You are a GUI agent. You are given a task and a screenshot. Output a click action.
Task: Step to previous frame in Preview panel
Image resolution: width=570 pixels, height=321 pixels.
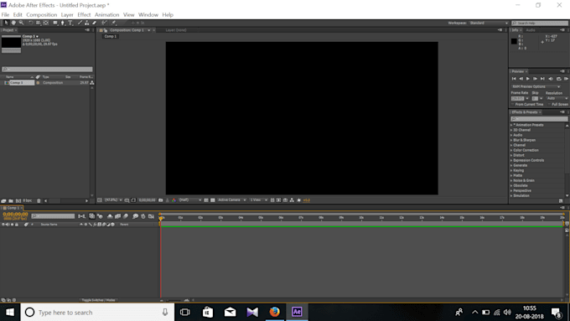[521, 79]
